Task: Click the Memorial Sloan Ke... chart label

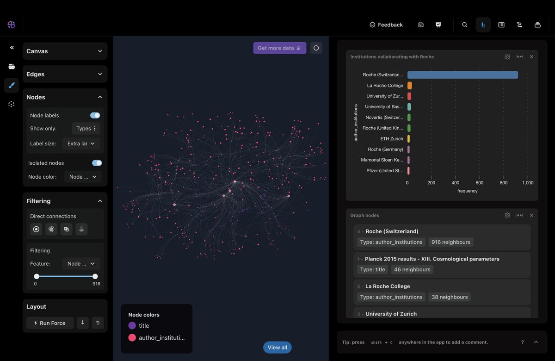Action: (x=382, y=160)
